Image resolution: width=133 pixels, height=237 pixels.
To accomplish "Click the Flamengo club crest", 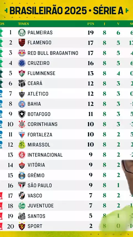I will [x=22, y=43].
